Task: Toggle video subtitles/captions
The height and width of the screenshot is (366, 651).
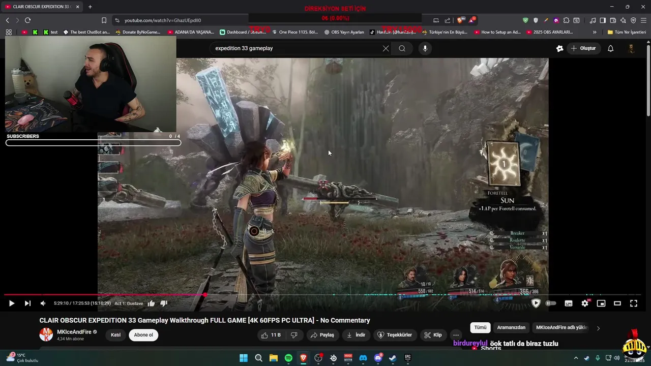Action: 569,303
